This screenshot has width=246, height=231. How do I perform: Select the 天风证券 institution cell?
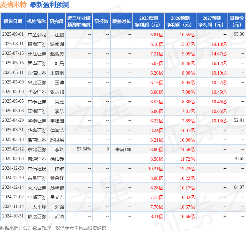pyautogui.click(x=37, y=188)
